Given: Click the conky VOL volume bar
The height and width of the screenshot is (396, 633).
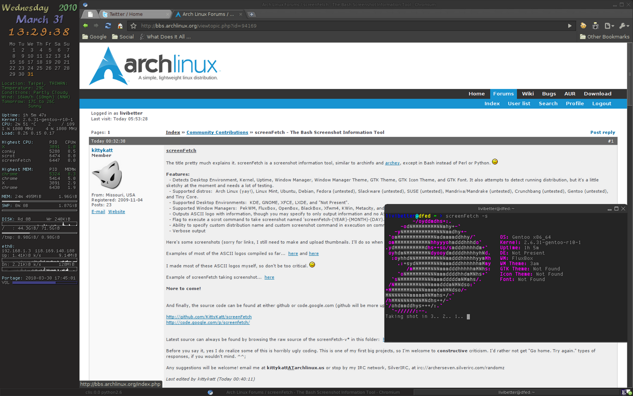Looking at the screenshot, I should tap(45, 283).
